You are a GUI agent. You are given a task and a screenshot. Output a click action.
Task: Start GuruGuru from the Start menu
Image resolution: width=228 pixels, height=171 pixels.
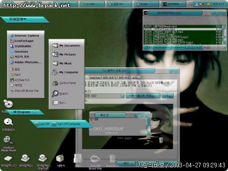point(19,52)
